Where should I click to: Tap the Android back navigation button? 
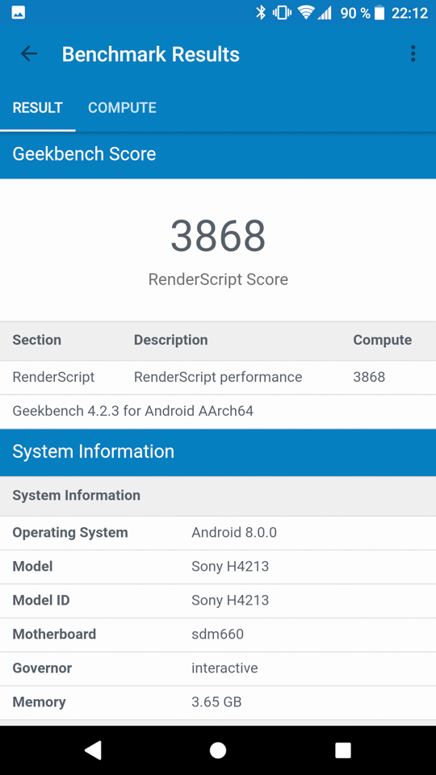coord(93,750)
